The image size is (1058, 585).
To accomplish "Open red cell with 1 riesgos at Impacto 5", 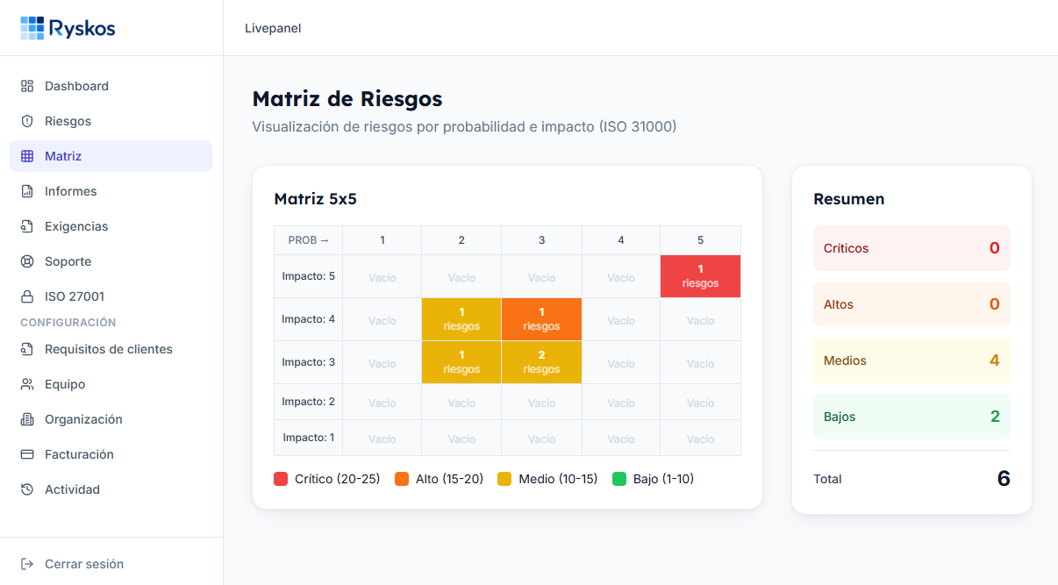I will 700,276.
